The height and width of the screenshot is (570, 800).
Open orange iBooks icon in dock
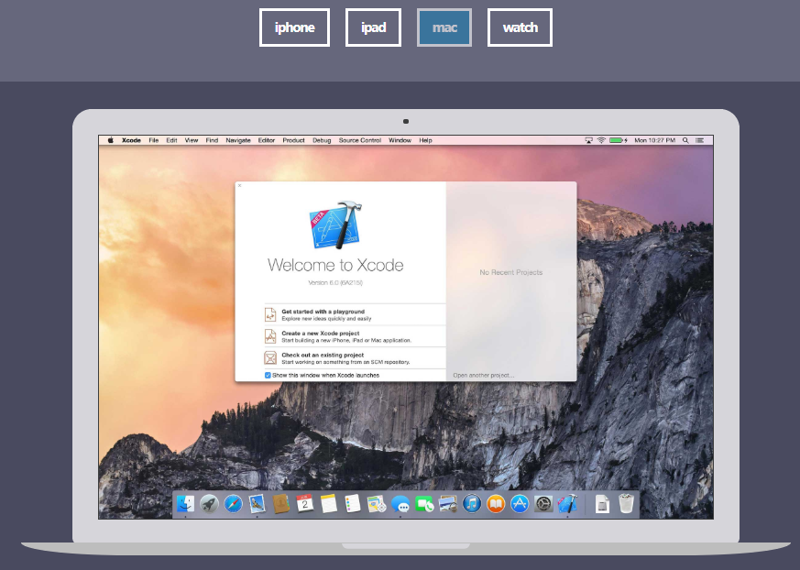(x=496, y=504)
